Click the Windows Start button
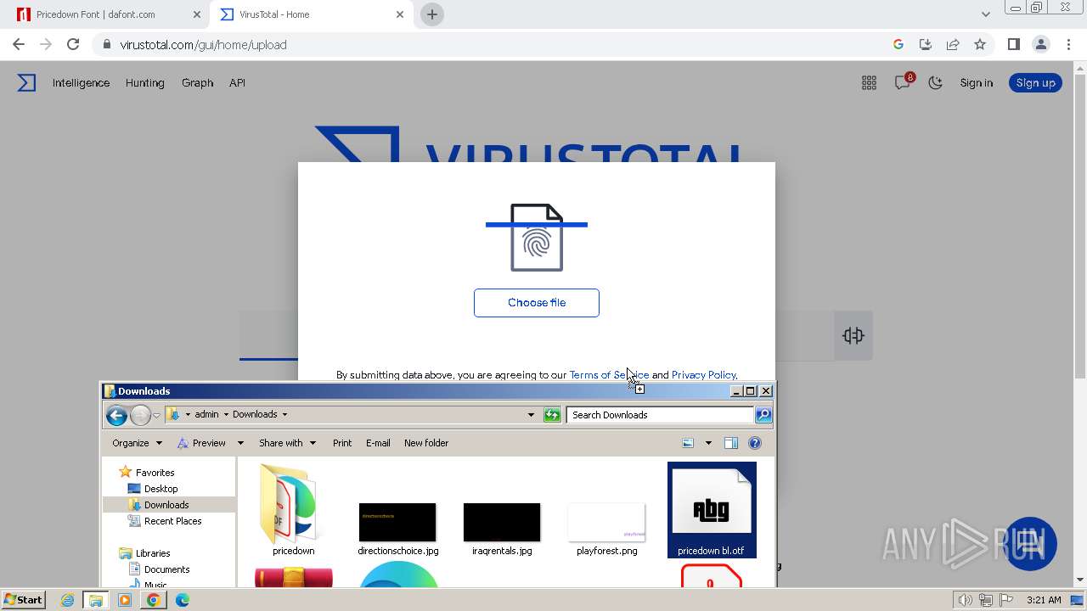1087x611 pixels. pos(23,600)
